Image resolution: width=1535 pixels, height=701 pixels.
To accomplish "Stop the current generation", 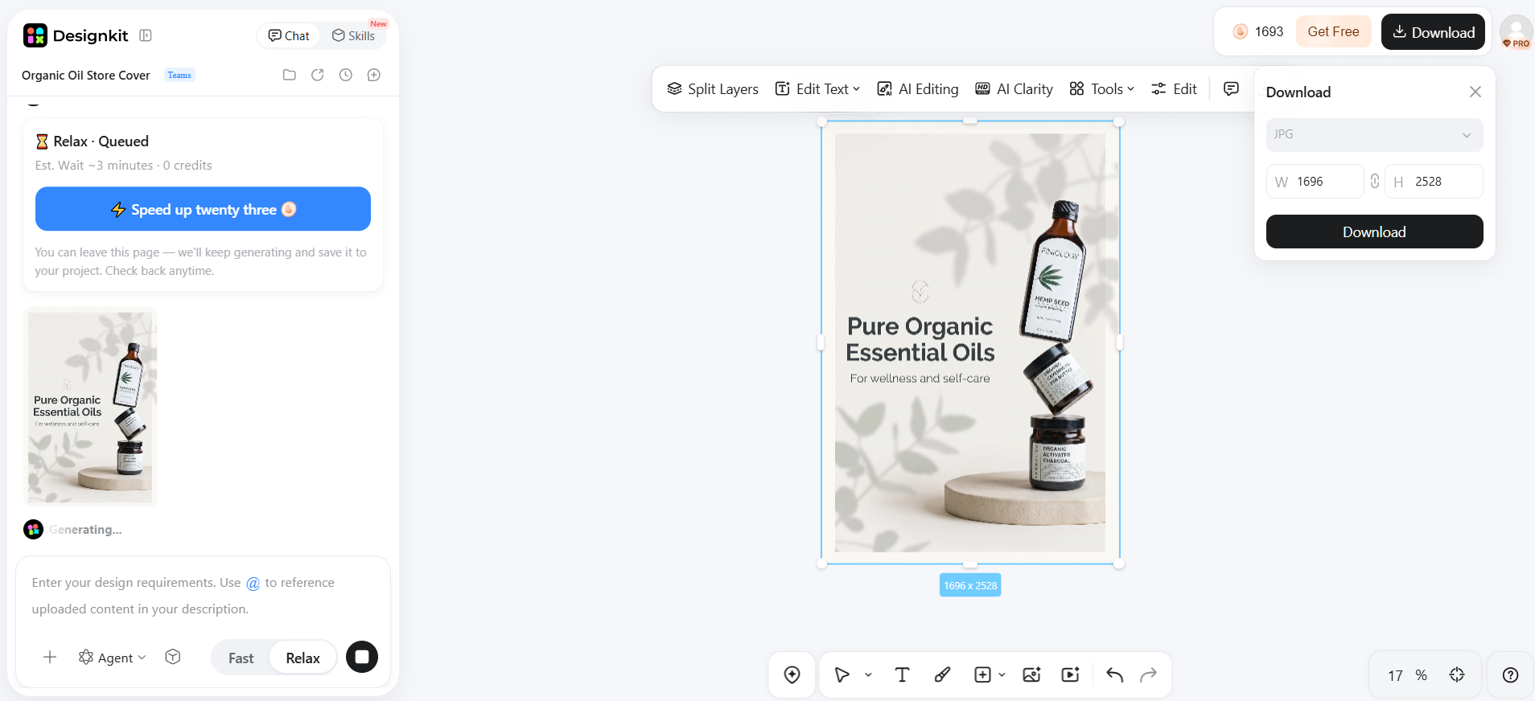I will tap(362, 657).
